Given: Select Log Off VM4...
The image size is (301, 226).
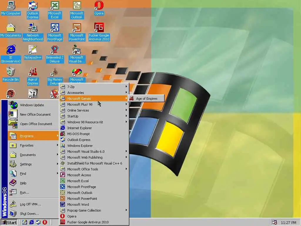Looking at the screenshot, I should (34, 204).
